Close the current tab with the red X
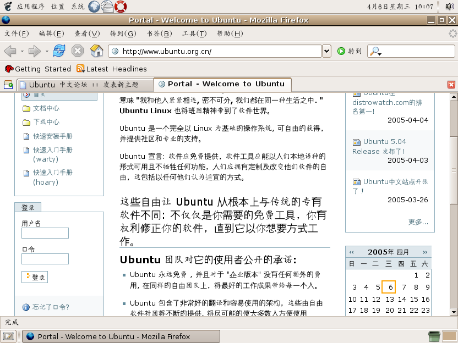The width and height of the screenshot is (458, 343). click(x=451, y=85)
